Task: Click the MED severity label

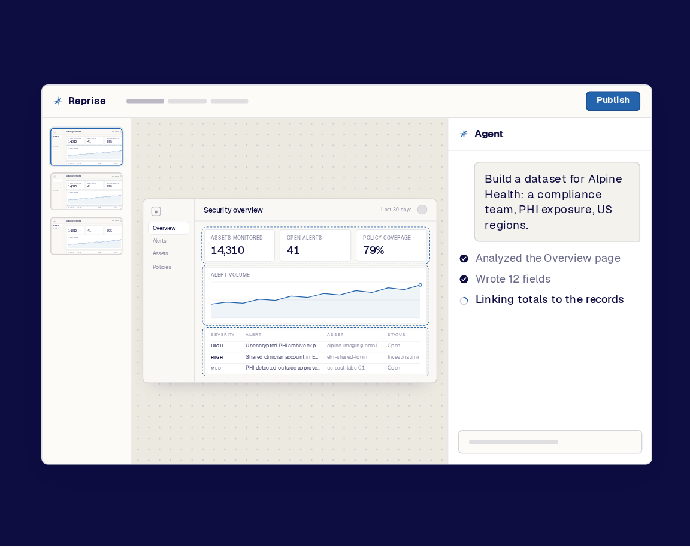Action: [216, 368]
